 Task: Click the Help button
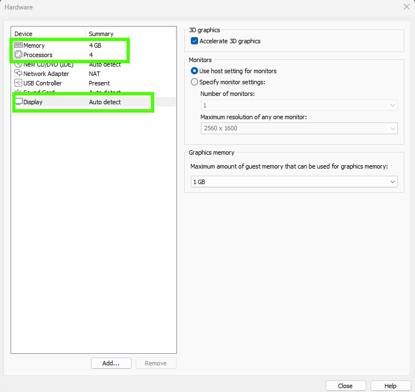coord(391,386)
